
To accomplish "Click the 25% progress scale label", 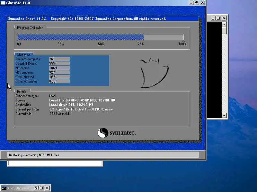I will [x=61, y=44].
